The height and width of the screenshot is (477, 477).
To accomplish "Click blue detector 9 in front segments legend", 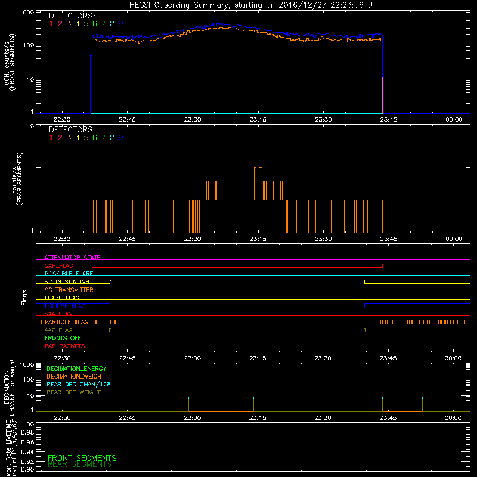I will coord(121,24).
